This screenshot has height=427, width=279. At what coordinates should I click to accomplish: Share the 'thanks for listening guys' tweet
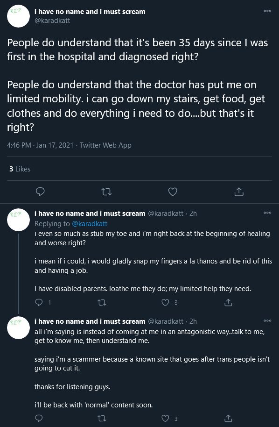[x=228, y=418]
